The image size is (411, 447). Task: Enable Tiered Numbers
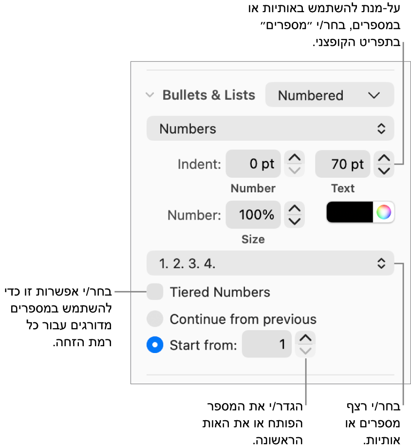156,292
